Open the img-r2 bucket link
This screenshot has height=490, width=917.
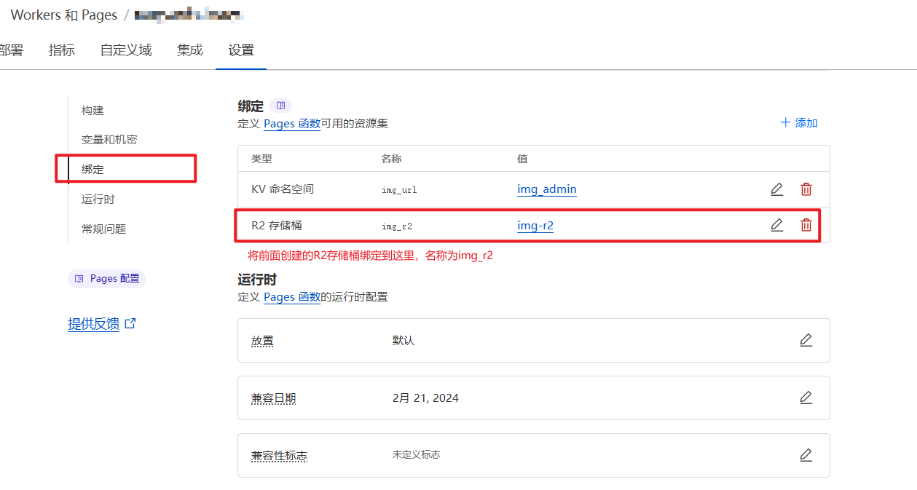point(535,226)
